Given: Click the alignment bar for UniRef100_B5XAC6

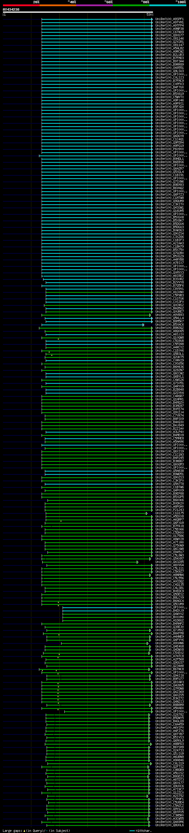Looking at the screenshot, I should (x=93, y=325).
